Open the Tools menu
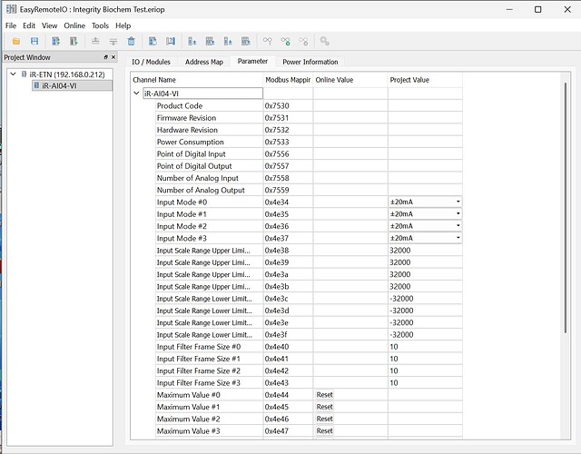Viewport: 581px width, 454px height. coord(100,25)
